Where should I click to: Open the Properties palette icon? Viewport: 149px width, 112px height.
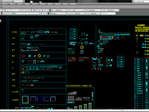31,10
